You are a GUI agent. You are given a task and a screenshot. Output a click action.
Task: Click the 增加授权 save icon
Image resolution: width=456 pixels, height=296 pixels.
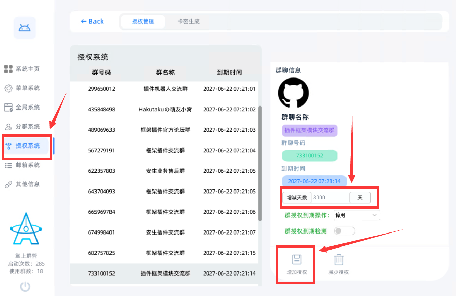(x=297, y=260)
